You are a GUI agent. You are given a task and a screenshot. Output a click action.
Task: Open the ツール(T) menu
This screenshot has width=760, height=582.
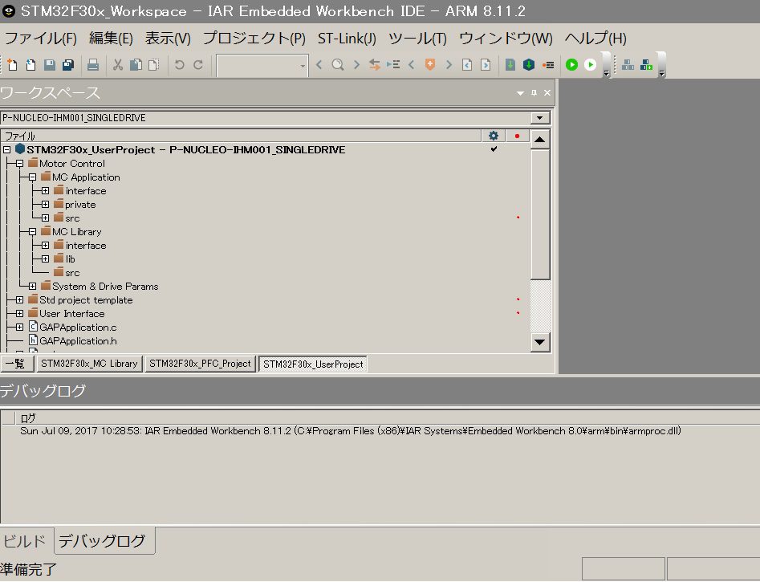(417, 39)
